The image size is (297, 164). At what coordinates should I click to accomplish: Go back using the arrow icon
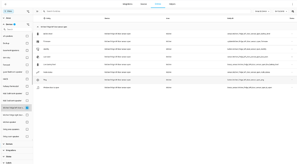pyautogui.click(x=6, y=4)
